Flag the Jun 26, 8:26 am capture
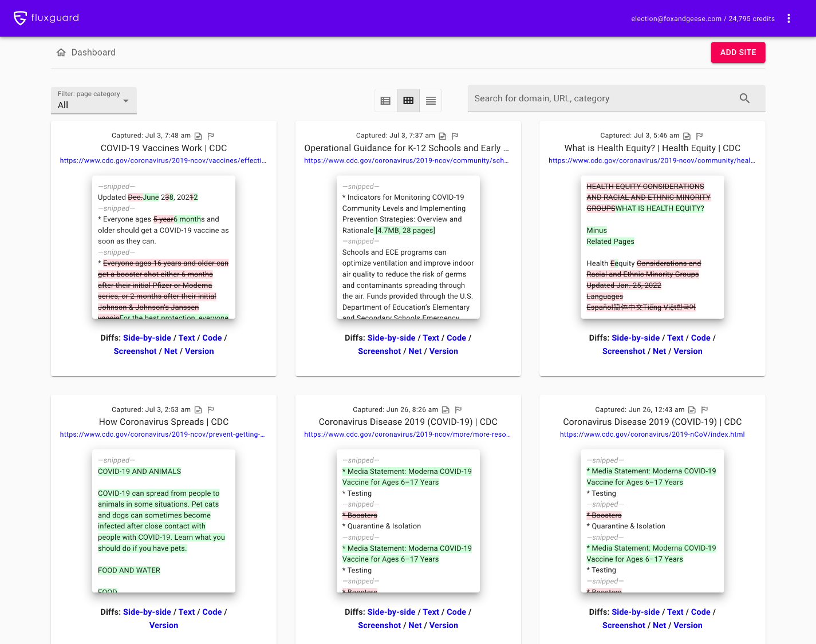 pyautogui.click(x=458, y=410)
